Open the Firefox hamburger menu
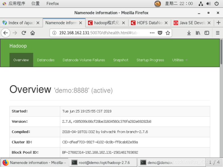The height and width of the screenshot is (167, 223). (x=218, y=33)
